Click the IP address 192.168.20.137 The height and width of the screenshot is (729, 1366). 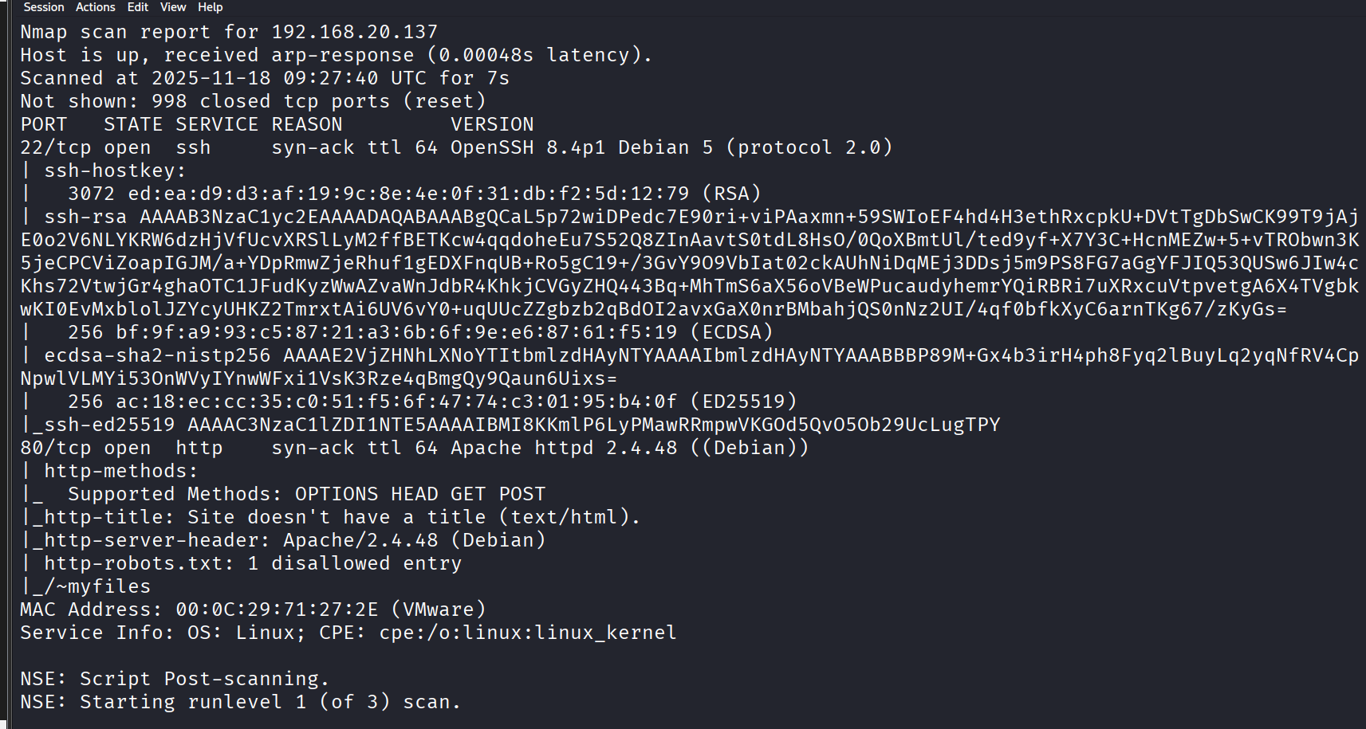tap(354, 32)
